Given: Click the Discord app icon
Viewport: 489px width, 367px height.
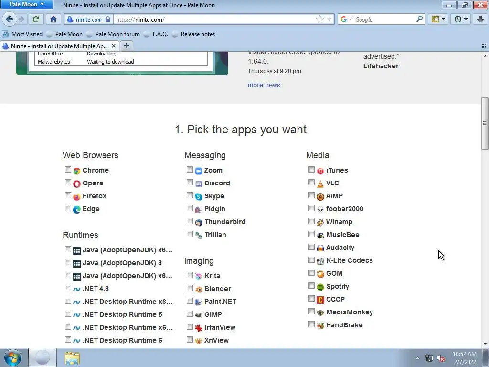Looking at the screenshot, I should point(199,183).
